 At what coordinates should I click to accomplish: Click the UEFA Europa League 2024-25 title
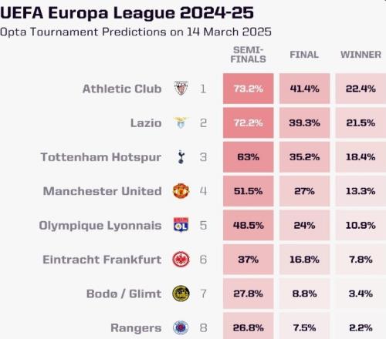pyautogui.click(x=127, y=12)
